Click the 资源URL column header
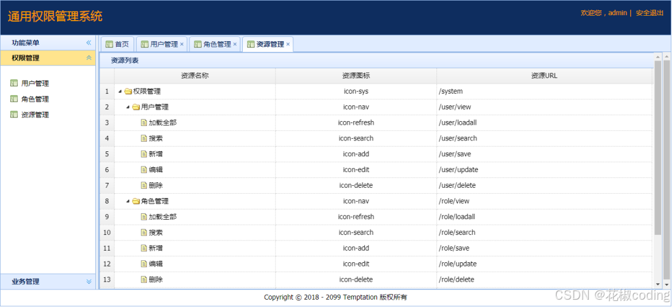The height and width of the screenshot is (307, 672). [545, 76]
